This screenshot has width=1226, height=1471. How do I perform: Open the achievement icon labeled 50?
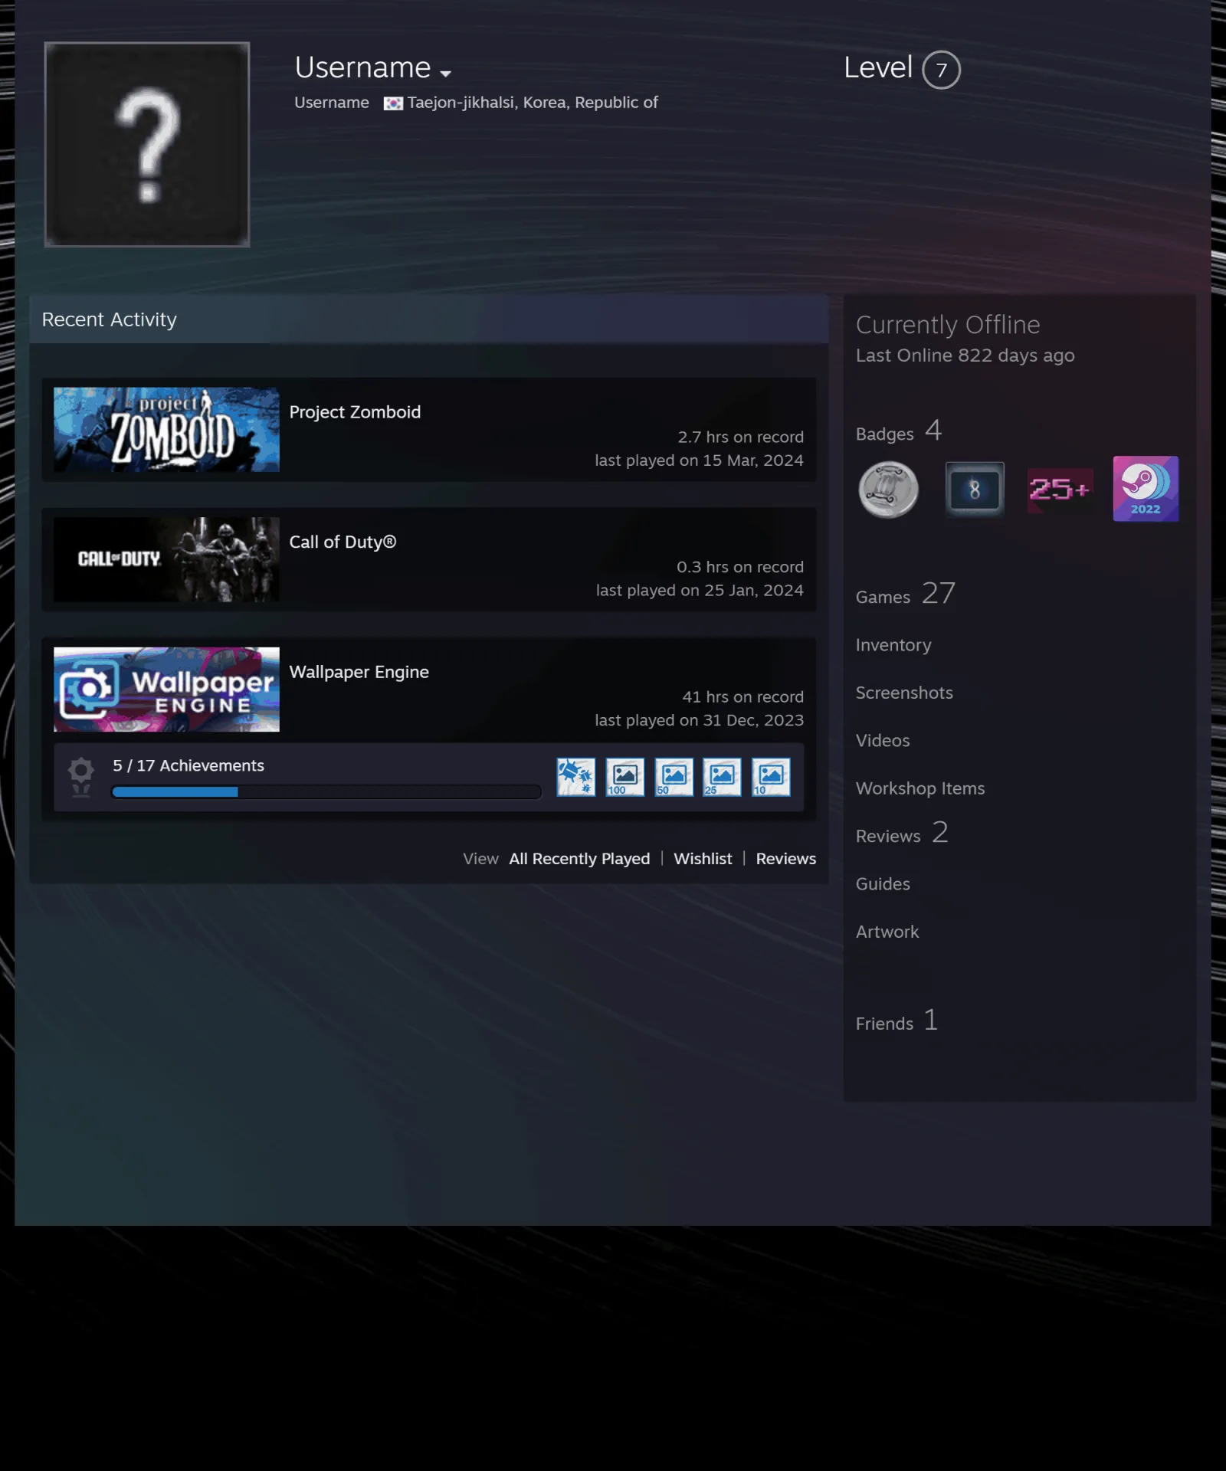[x=674, y=777]
